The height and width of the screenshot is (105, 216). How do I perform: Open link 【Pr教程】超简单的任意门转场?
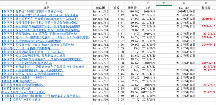41,96
